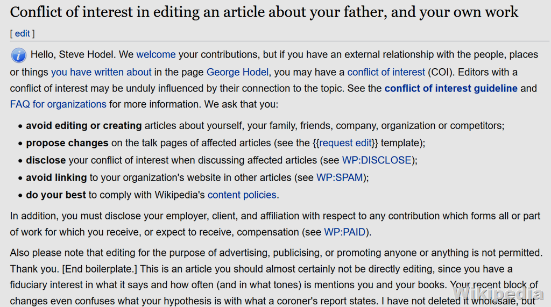Click the blue information icon
The image size is (551, 307).
coord(18,55)
